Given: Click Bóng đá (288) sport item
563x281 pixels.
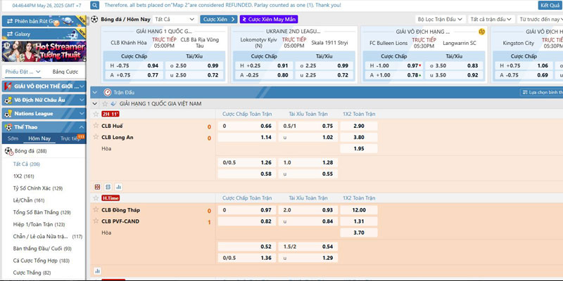Looking at the screenshot, I should 30,151.
